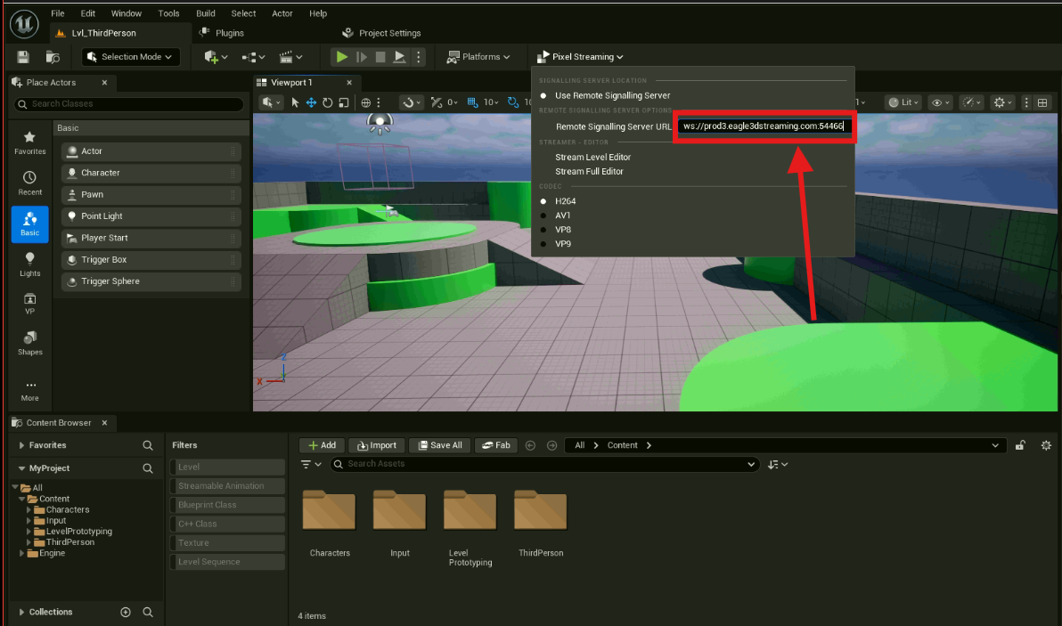Expand the Engine tree folder
Image resolution: width=1062 pixels, height=626 pixels.
(x=21, y=553)
